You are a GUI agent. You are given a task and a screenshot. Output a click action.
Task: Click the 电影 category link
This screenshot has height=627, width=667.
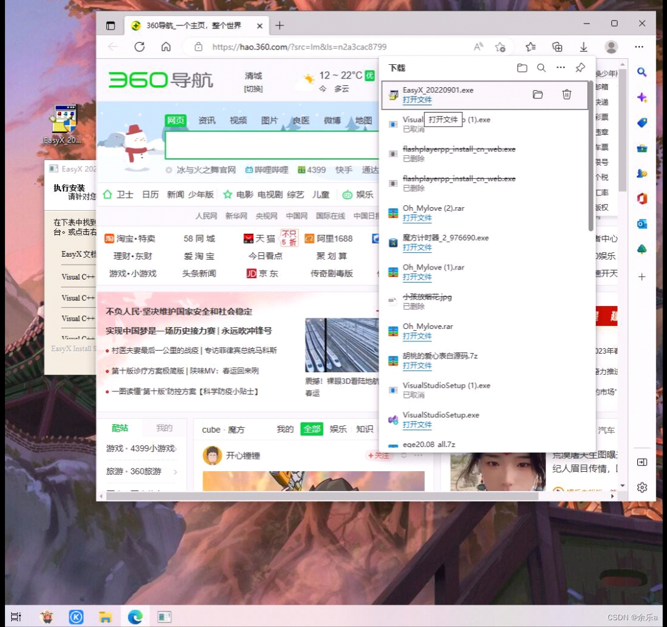[x=245, y=195]
